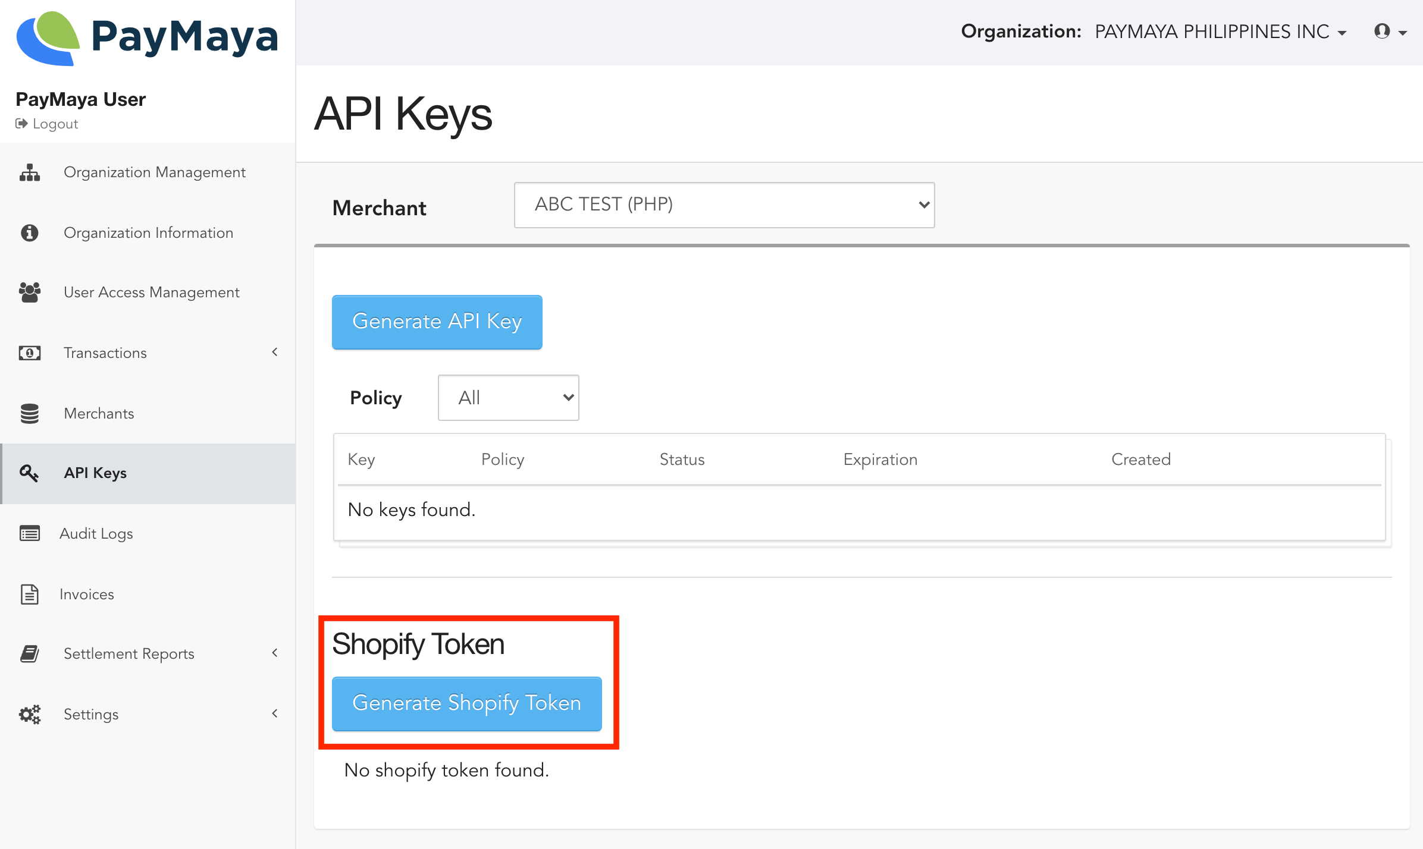Expand the Transactions submenu chevron

275,352
